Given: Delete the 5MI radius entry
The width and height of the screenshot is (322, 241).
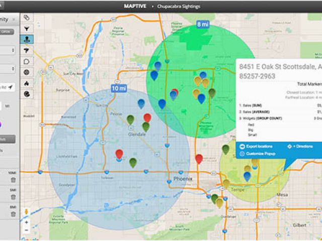Looking at the screenshot, I should 13,197.
